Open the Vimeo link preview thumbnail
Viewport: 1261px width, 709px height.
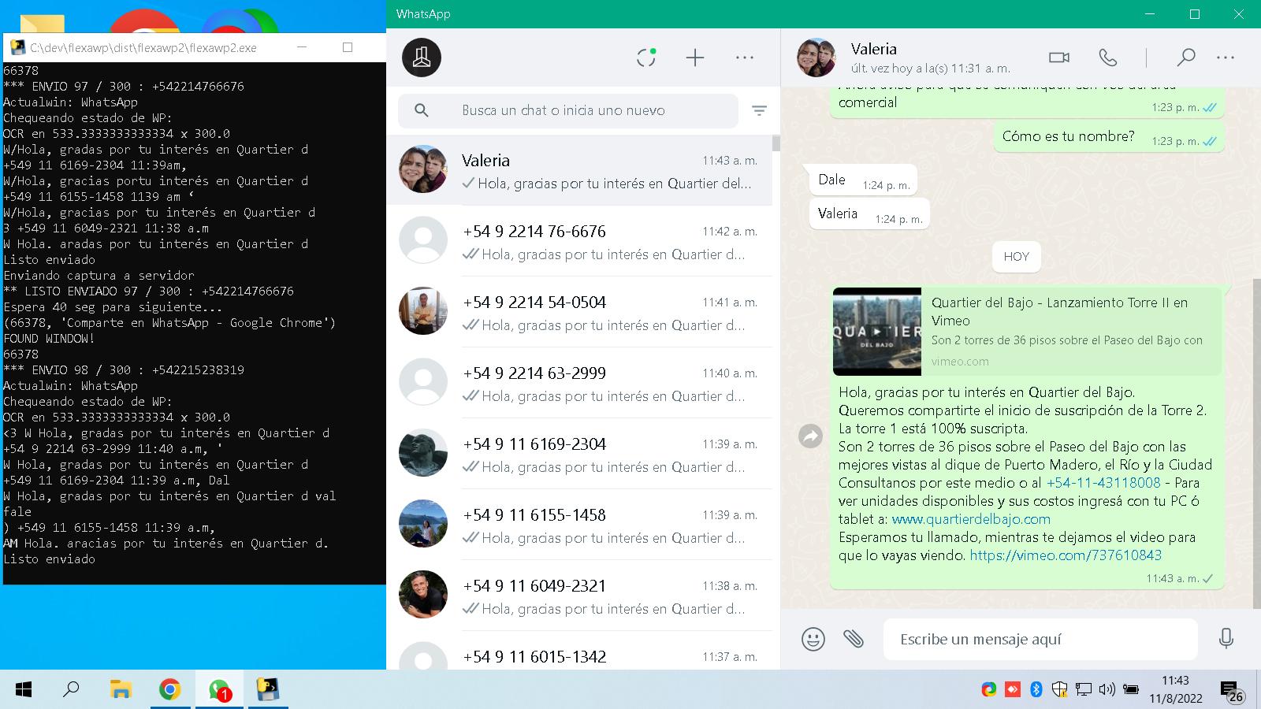[x=877, y=332]
